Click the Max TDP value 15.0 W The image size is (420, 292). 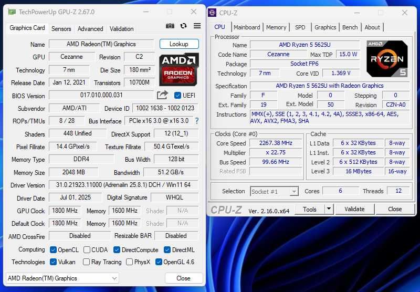point(348,55)
